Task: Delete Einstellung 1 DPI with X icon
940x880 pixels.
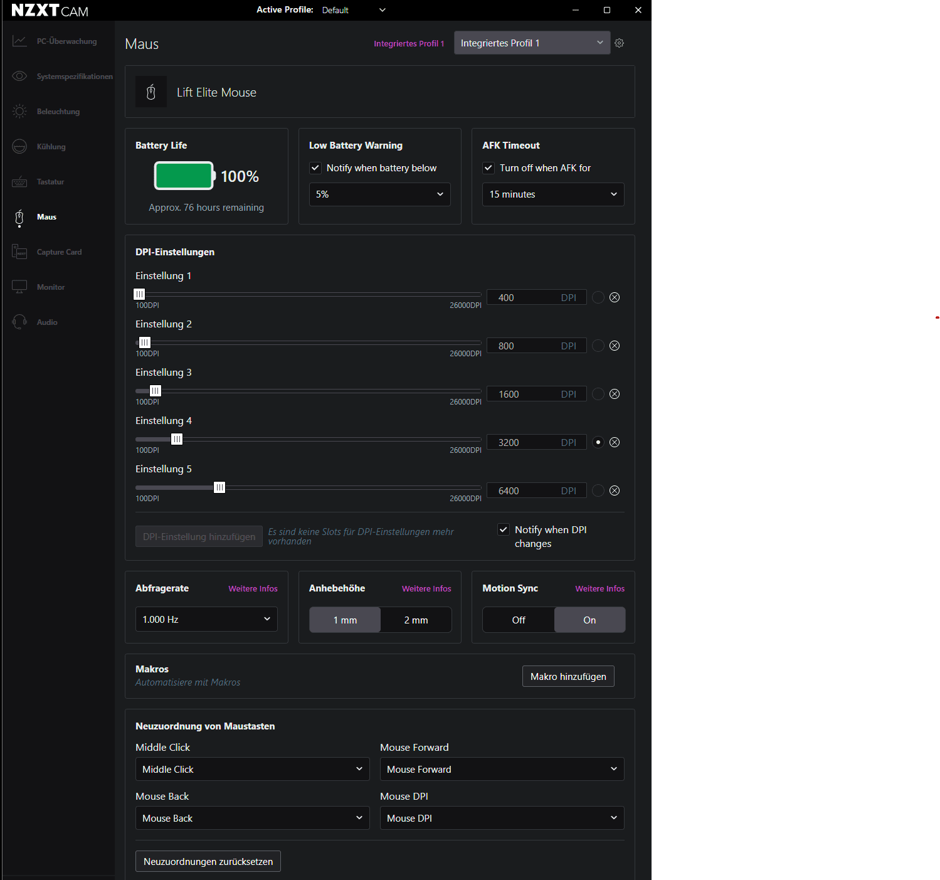Action: (615, 297)
